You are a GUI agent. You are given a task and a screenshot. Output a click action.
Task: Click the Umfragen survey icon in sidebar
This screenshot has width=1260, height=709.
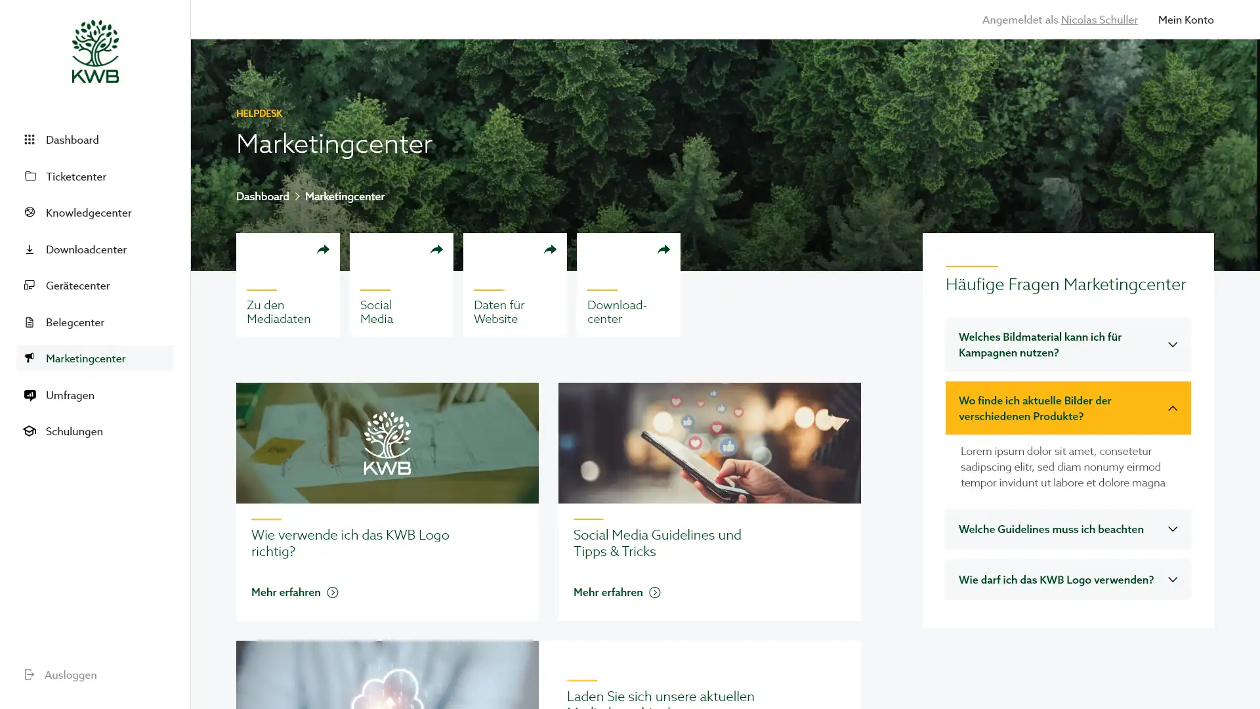click(30, 395)
